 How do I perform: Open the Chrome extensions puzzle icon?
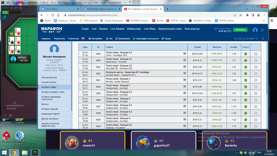(247, 15)
